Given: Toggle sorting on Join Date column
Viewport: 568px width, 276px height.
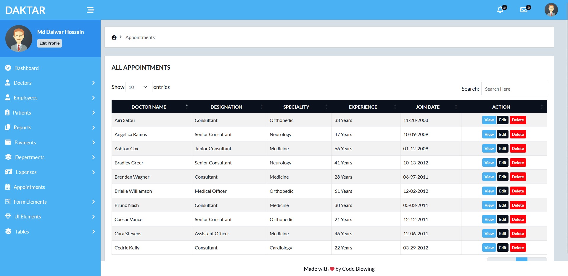Looking at the screenshot, I should tap(427, 107).
